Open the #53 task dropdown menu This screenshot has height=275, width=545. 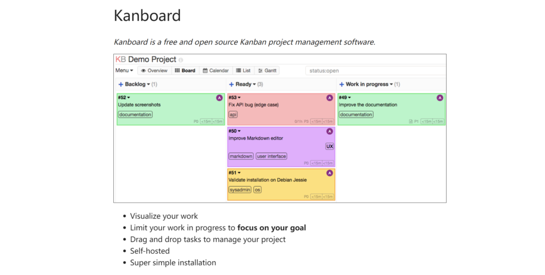click(239, 98)
